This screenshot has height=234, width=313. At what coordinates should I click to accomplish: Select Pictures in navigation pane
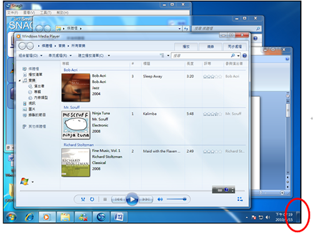(x=29, y=109)
